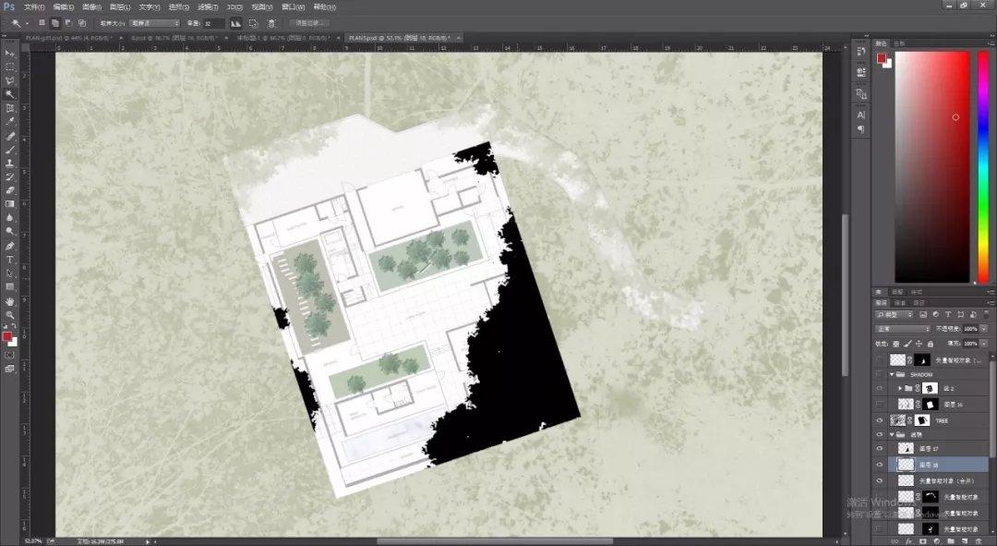Select the TREE layer thumbnail
The image size is (997, 546).
click(898, 420)
